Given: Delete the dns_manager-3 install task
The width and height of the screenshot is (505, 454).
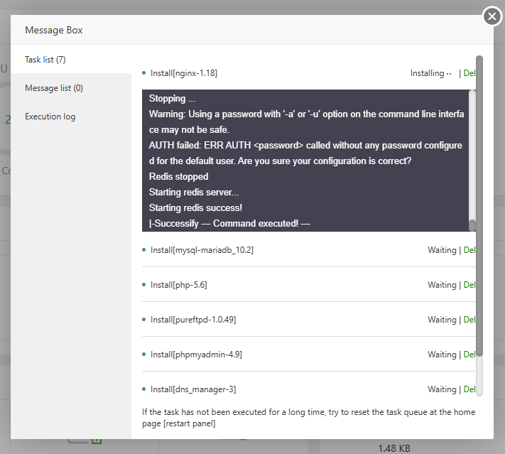Looking at the screenshot, I should click(469, 389).
